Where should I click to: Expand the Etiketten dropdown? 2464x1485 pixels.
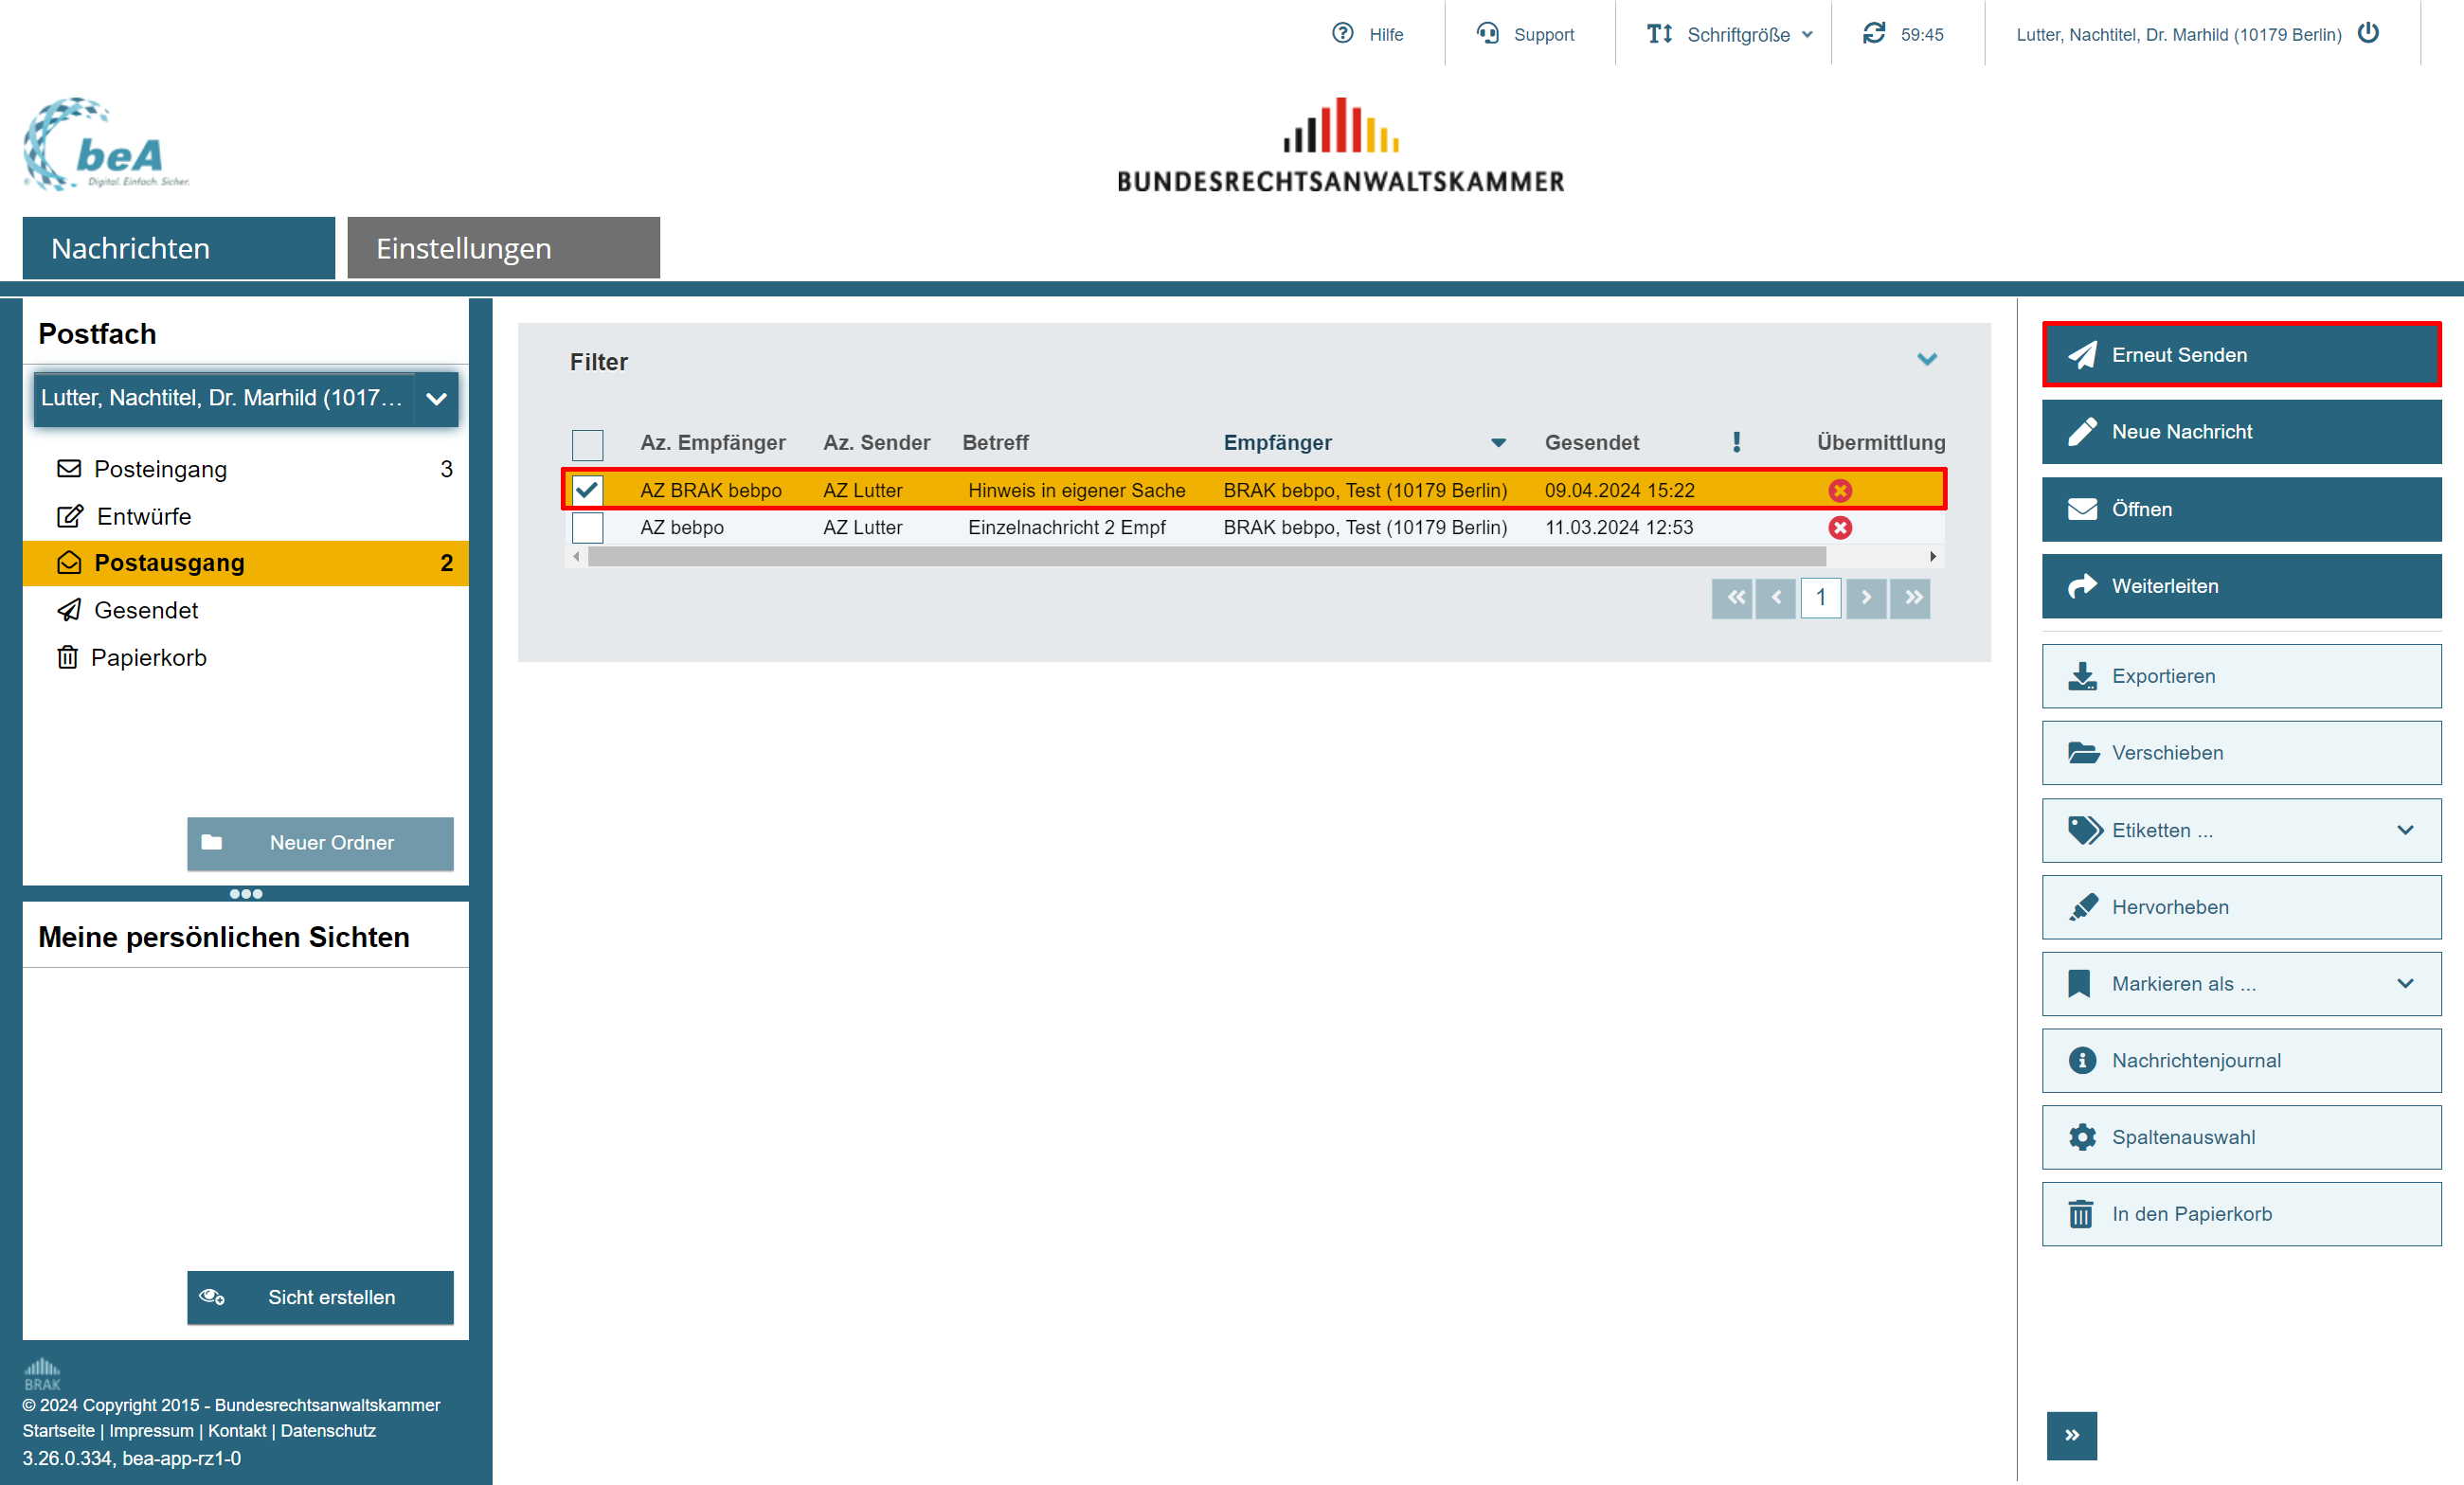click(2405, 830)
